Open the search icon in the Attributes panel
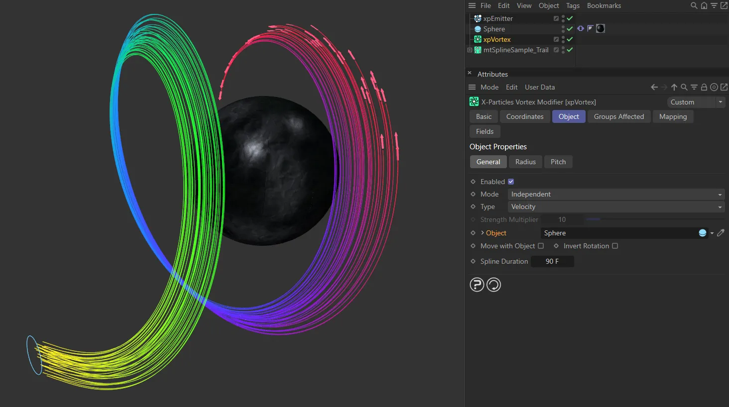Screen dimensions: 729x407 684,87
